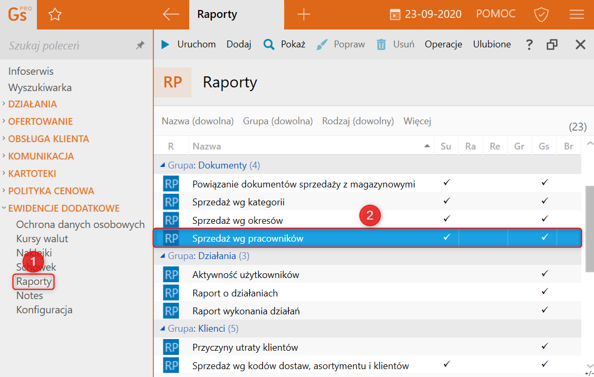
Task: Toggle Su checkmark for Powiązanie dokumentów sprzedaży
Action: [x=446, y=182]
